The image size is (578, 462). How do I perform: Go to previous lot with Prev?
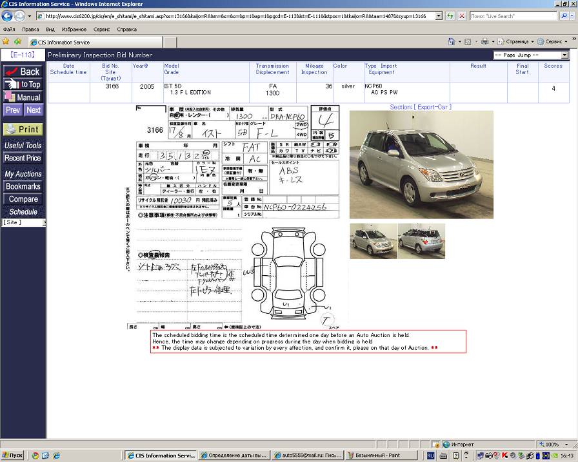(13, 110)
